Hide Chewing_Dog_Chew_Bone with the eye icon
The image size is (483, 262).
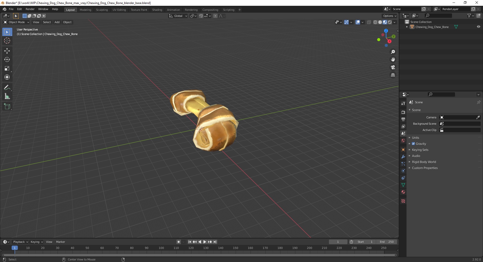[x=478, y=27]
